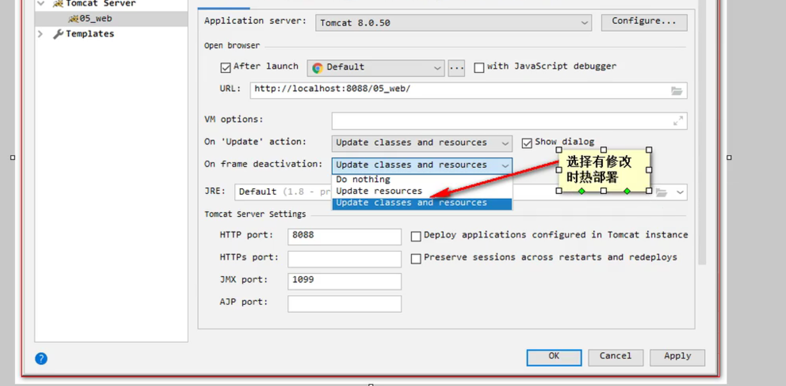Viewport: 786px width, 386px height.
Task: Click the HTTP port field
Action: (344, 237)
